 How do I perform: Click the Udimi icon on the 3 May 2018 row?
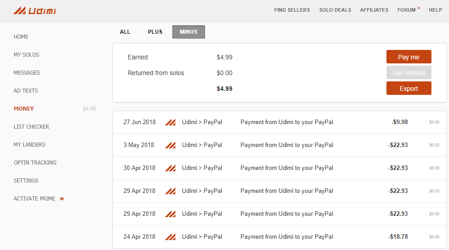pyautogui.click(x=171, y=145)
